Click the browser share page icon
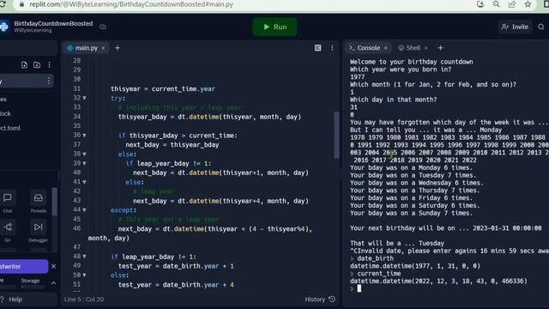 click(x=512, y=4)
